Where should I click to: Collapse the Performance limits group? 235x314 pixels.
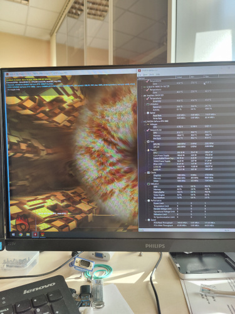click(x=145, y=200)
